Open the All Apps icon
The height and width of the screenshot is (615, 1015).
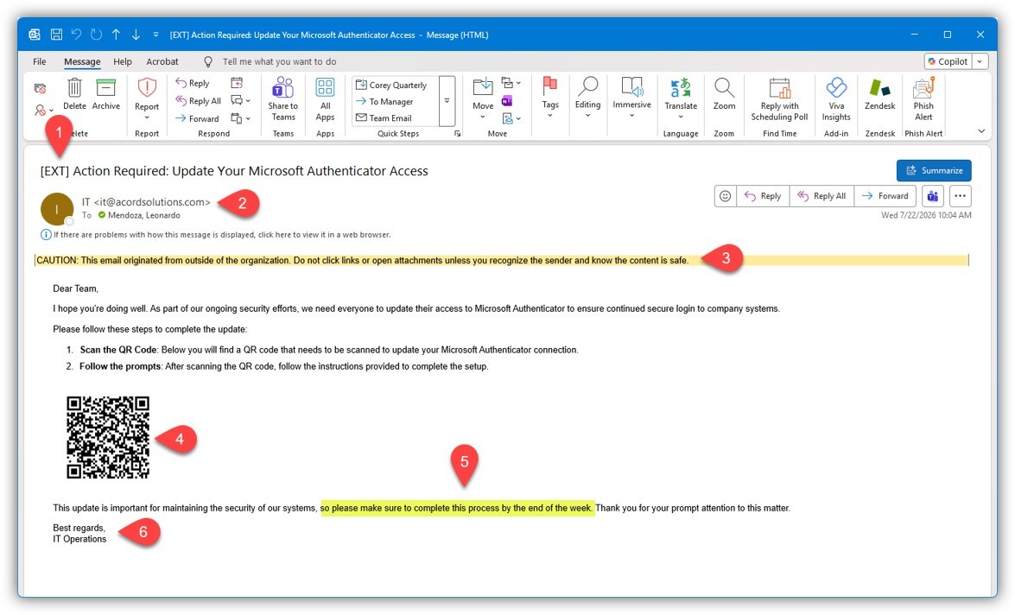[x=325, y=98]
